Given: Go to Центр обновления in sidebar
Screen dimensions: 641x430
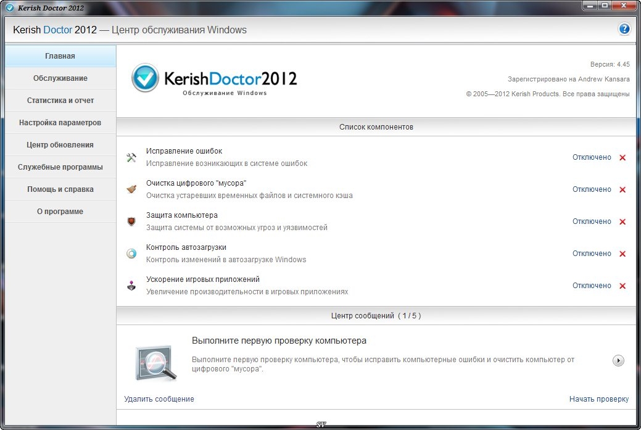Looking at the screenshot, I should tap(60, 145).
